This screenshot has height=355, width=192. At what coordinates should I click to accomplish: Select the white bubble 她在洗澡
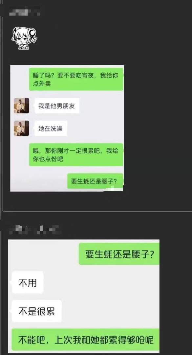click(x=51, y=129)
